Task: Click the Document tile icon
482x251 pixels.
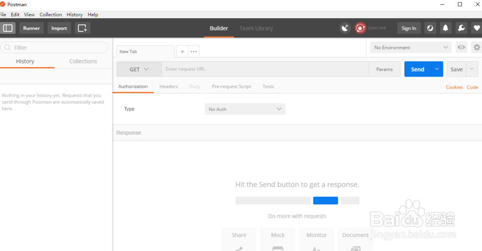Action: [x=355, y=249]
